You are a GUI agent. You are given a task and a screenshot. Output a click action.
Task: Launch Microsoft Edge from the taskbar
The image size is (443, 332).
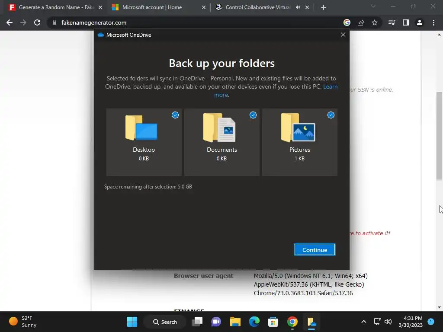pyautogui.click(x=254, y=322)
